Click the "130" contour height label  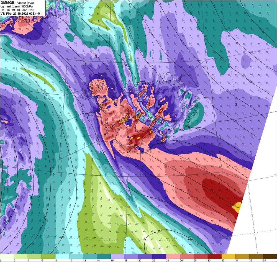coord(96,56)
